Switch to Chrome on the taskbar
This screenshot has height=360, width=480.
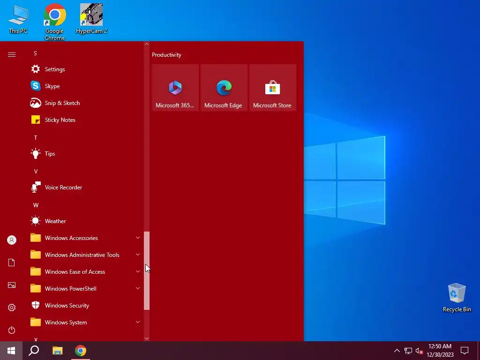(x=81, y=351)
